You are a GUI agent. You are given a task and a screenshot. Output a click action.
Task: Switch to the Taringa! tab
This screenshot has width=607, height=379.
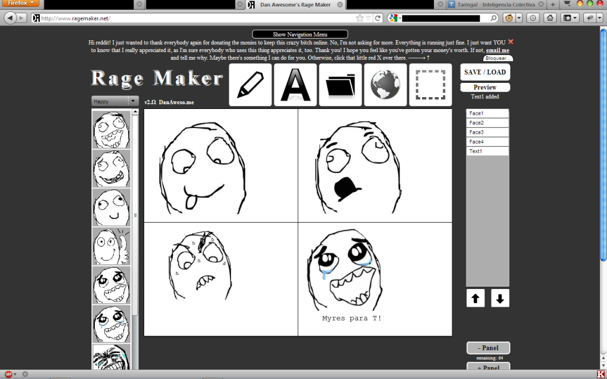pos(496,5)
